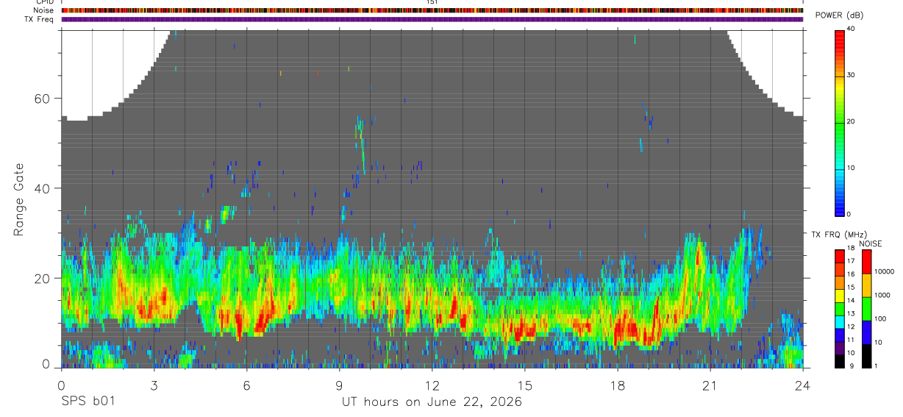Click the TX Freq strip label
Image resolution: width=903 pixels, height=417 pixels.
40,19
